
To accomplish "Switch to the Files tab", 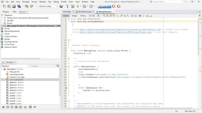I will (x=15, y=12).
